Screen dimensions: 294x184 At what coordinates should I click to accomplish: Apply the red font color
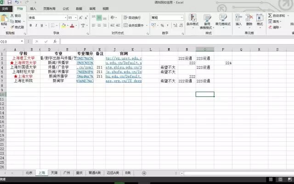[x=72, y=26]
